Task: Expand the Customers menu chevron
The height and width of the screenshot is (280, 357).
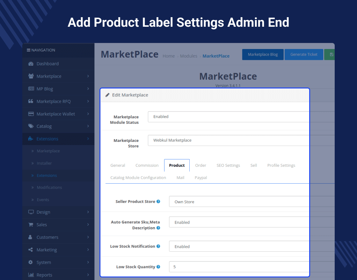Action: pyautogui.click(x=88, y=237)
